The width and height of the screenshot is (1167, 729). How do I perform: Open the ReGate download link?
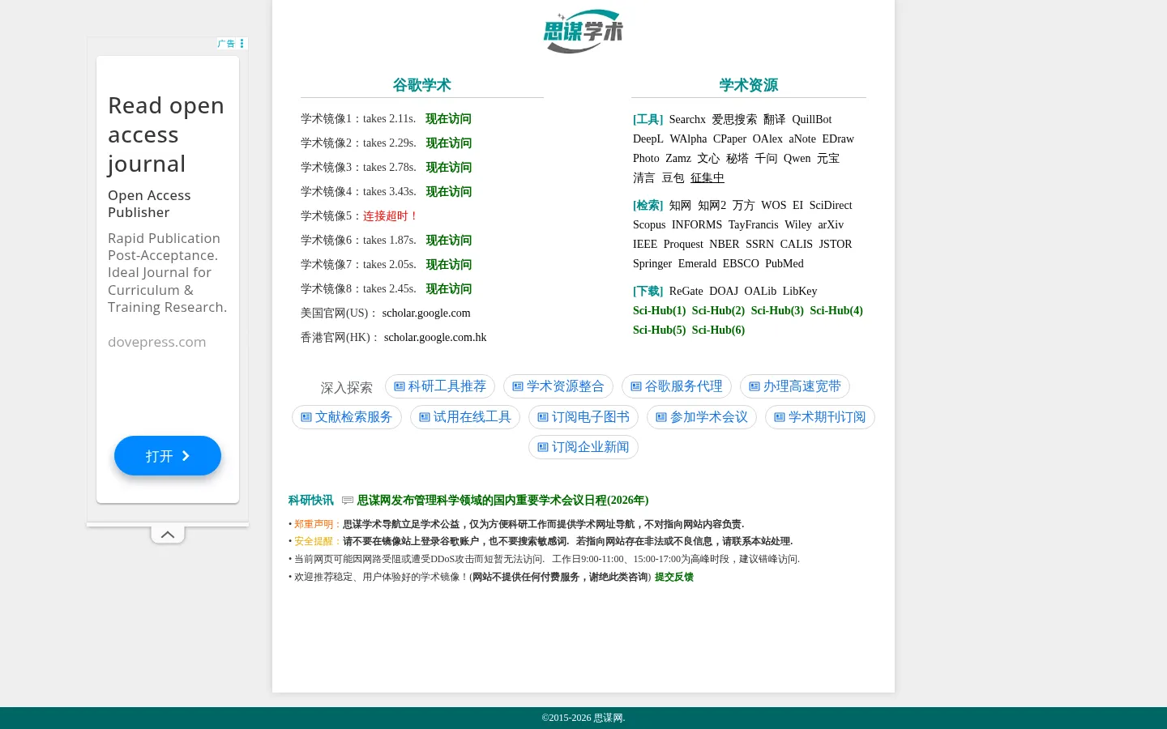click(x=686, y=292)
